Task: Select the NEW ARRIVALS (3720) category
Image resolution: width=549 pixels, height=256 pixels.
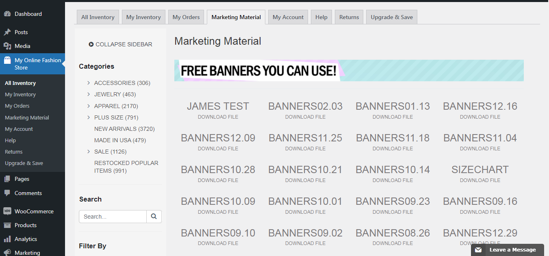Action: pos(124,129)
